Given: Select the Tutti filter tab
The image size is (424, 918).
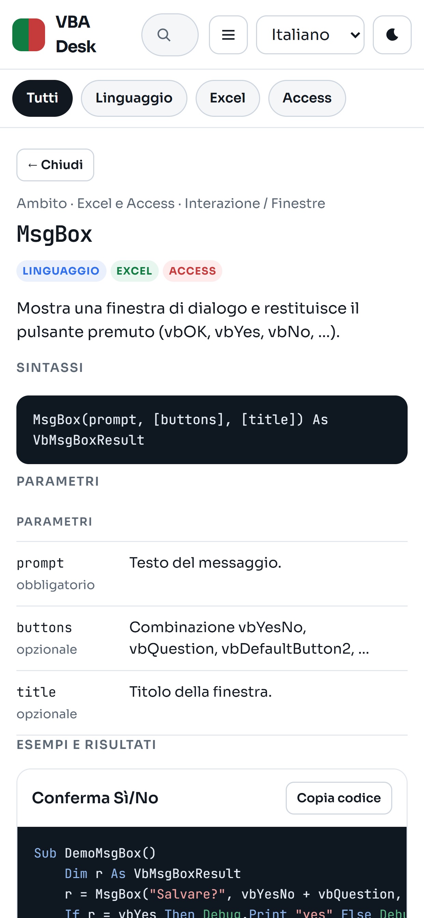Looking at the screenshot, I should point(42,98).
